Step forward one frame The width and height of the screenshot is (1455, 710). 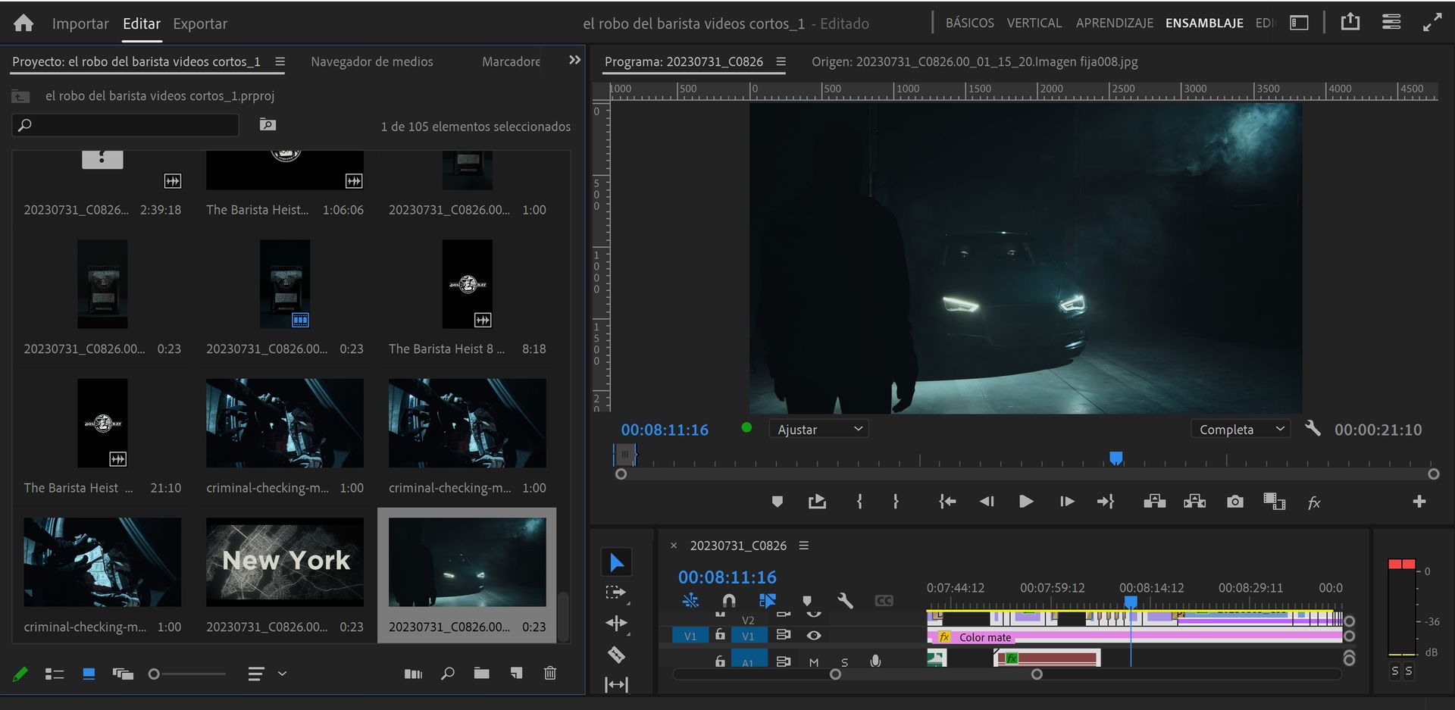click(x=1066, y=502)
